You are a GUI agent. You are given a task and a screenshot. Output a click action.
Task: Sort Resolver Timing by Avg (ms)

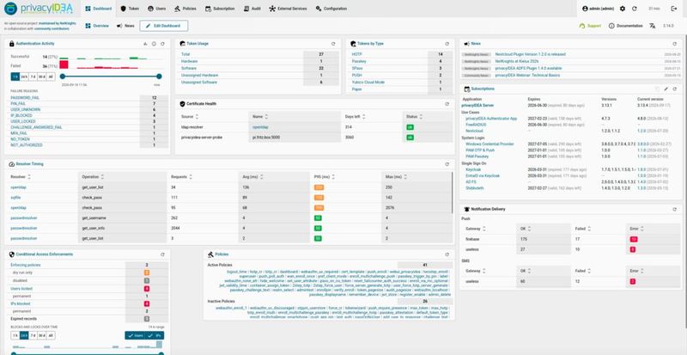pyautogui.click(x=252, y=177)
